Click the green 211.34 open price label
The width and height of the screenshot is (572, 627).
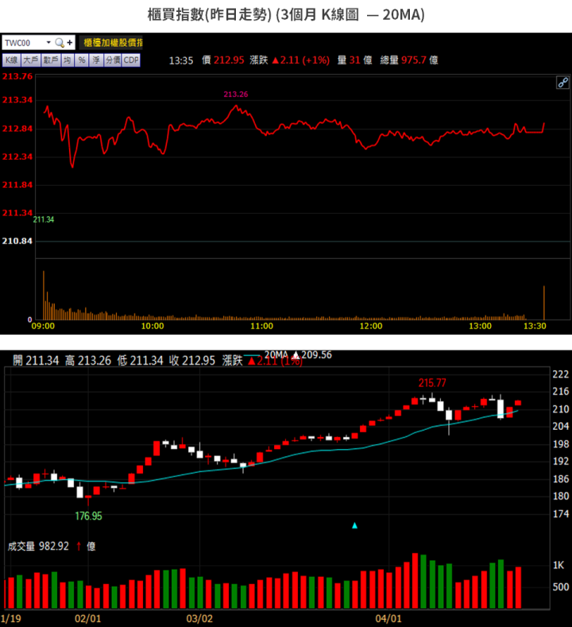tap(44, 219)
